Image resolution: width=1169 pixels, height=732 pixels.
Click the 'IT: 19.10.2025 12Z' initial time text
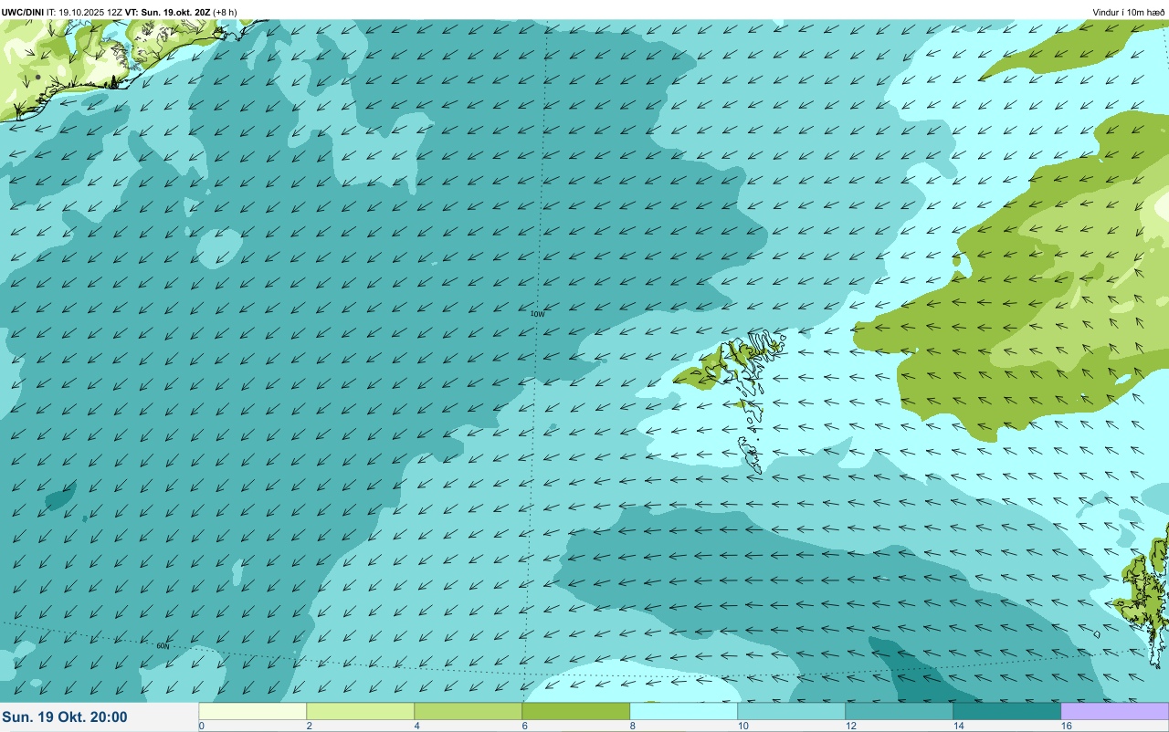84,12
